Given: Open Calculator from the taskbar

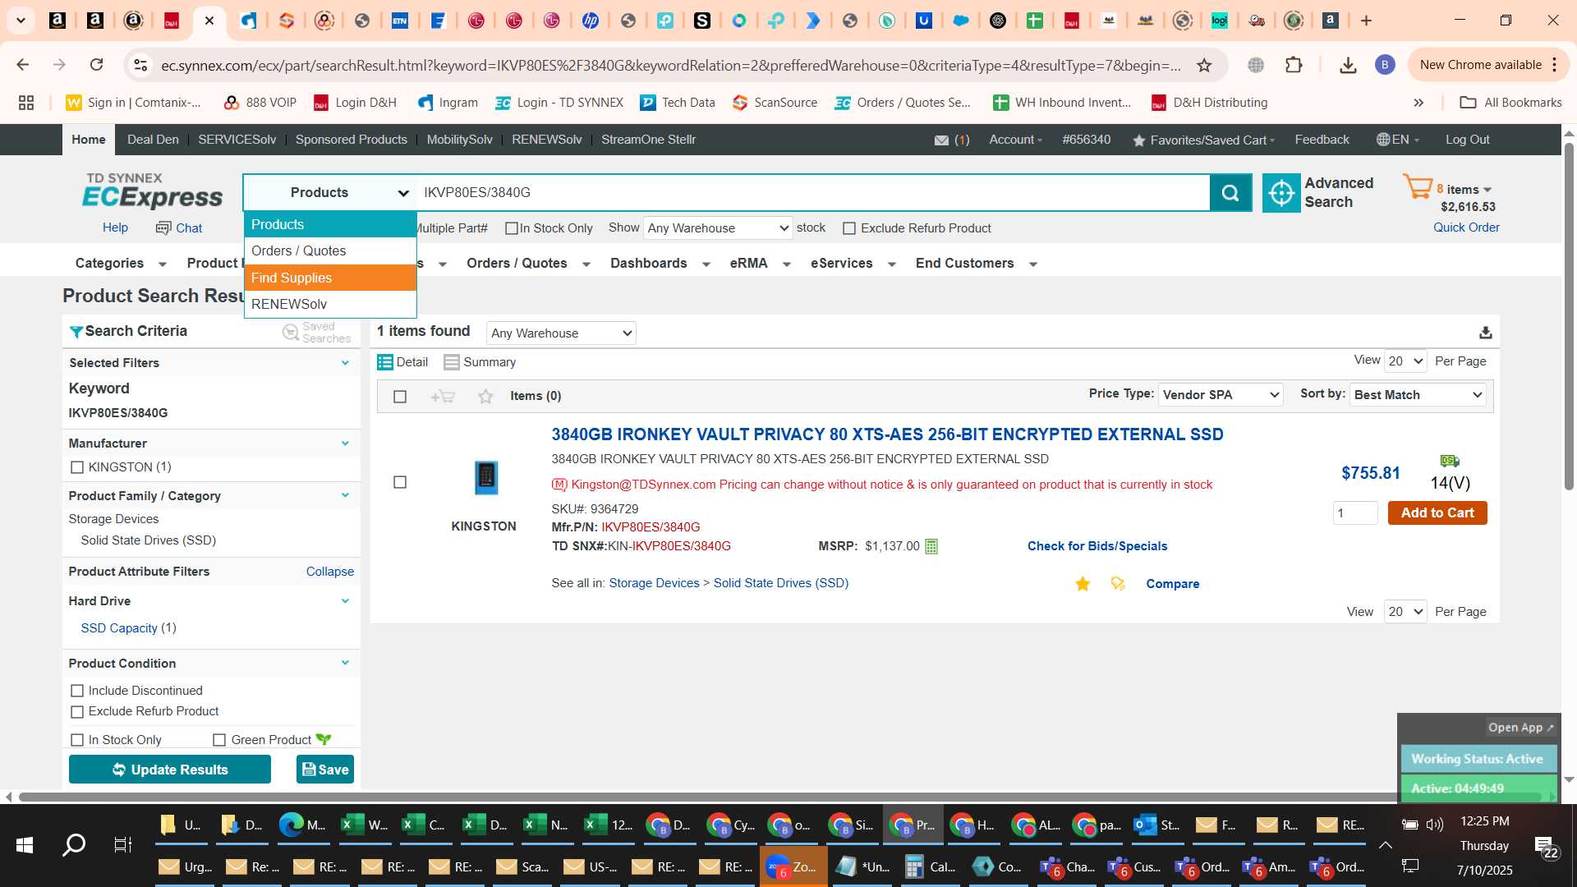Looking at the screenshot, I should pyautogui.click(x=931, y=866).
